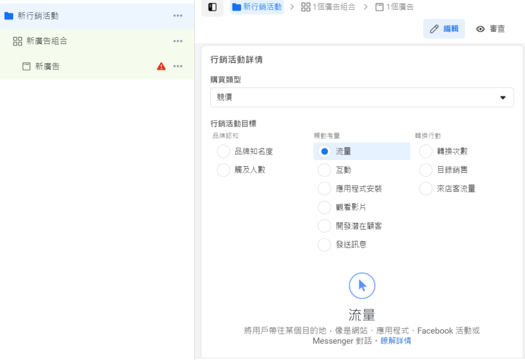Screen dimensions: 525x360
Task: Click the blue cursor circle above 流量
Action: pos(362,285)
